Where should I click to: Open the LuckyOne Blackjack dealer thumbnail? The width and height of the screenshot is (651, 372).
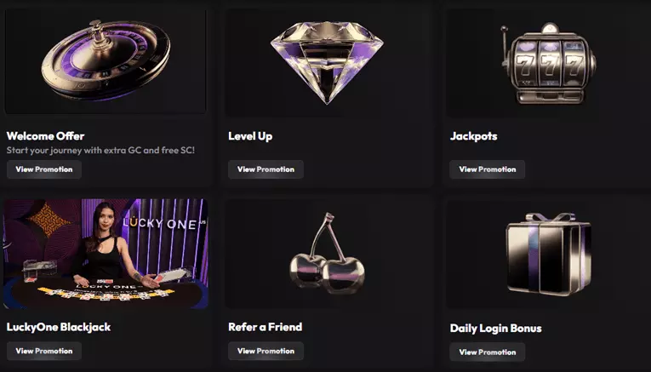[x=106, y=254]
